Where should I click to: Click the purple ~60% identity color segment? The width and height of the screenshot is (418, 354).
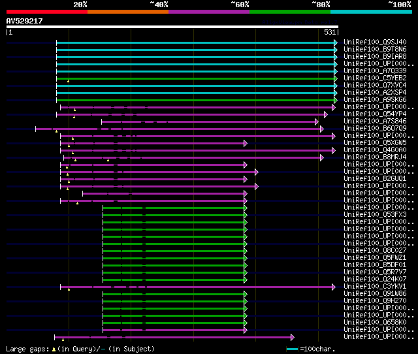pos(209,12)
